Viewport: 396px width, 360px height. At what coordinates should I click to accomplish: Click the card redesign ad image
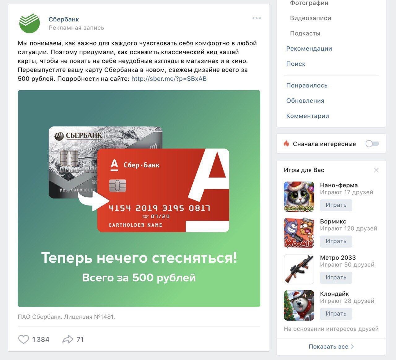point(139,199)
